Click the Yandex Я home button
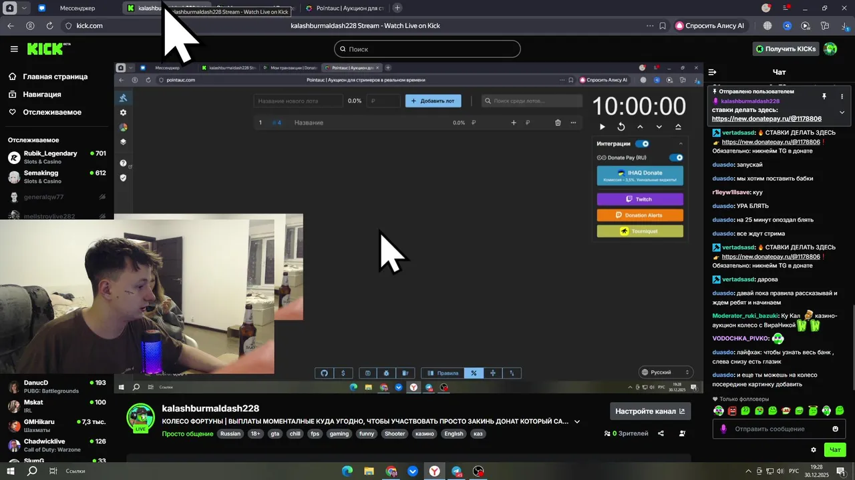 [x=30, y=26]
